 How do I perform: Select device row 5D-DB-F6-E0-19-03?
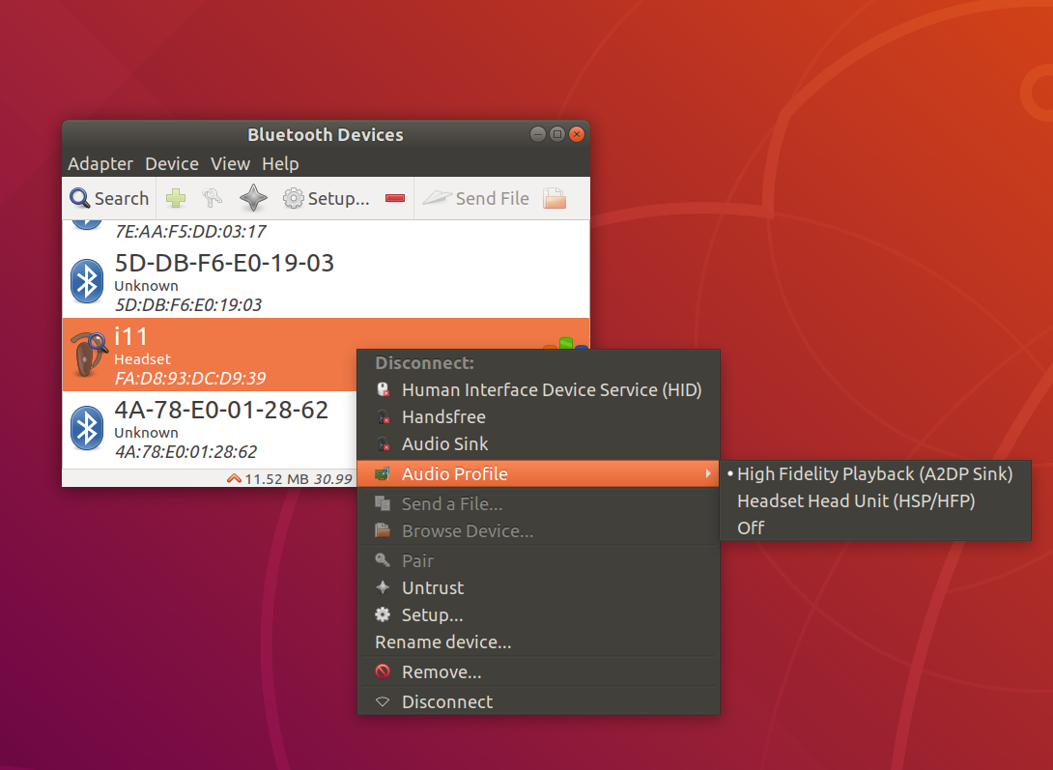[x=326, y=281]
